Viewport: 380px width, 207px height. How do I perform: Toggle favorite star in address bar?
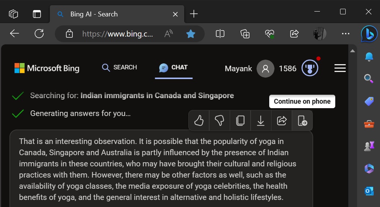[191, 34]
